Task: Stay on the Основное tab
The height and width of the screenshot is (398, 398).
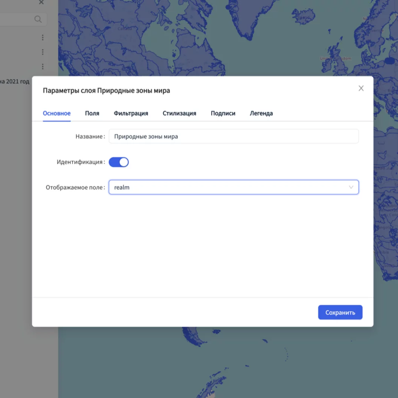Action: [57, 113]
